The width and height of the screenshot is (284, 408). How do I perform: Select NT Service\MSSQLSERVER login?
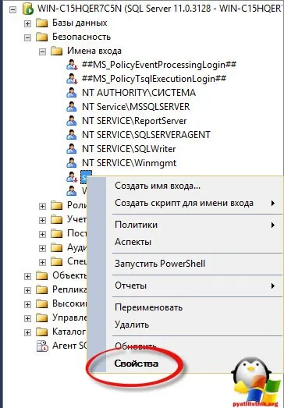point(136,107)
